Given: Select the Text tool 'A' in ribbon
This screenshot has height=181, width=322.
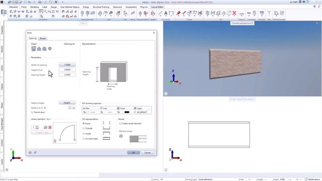Looking at the screenshot, I should pyautogui.click(x=166, y=13).
